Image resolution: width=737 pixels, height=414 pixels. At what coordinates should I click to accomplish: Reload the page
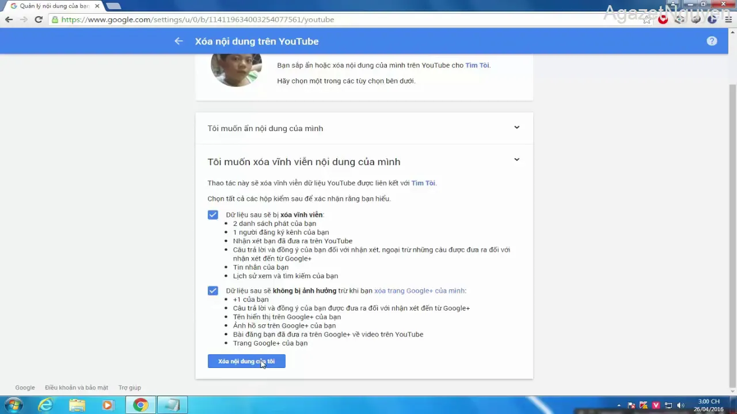click(x=39, y=20)
